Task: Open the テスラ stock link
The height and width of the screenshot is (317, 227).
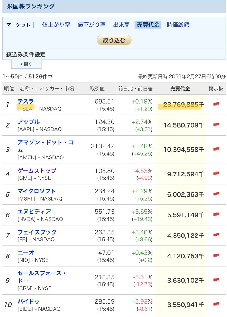Action: tap(26, 101)
